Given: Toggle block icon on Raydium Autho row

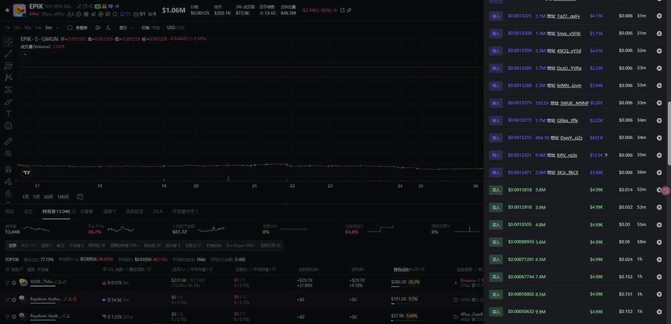Looking at the screenshot, I should coord(14,299).
